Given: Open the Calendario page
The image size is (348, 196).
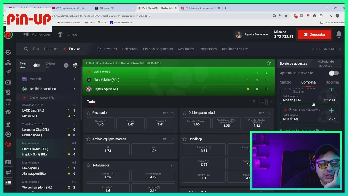Looking at the screenshot, I should 130,49.
